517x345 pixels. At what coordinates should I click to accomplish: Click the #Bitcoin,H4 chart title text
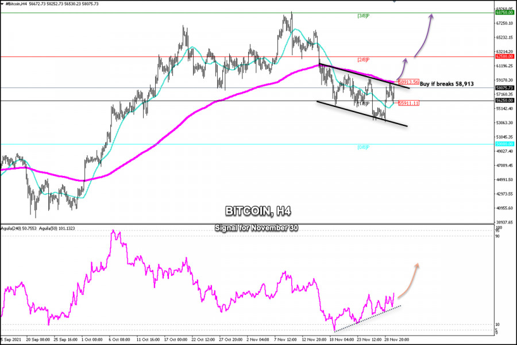click(x=16, y=4)
